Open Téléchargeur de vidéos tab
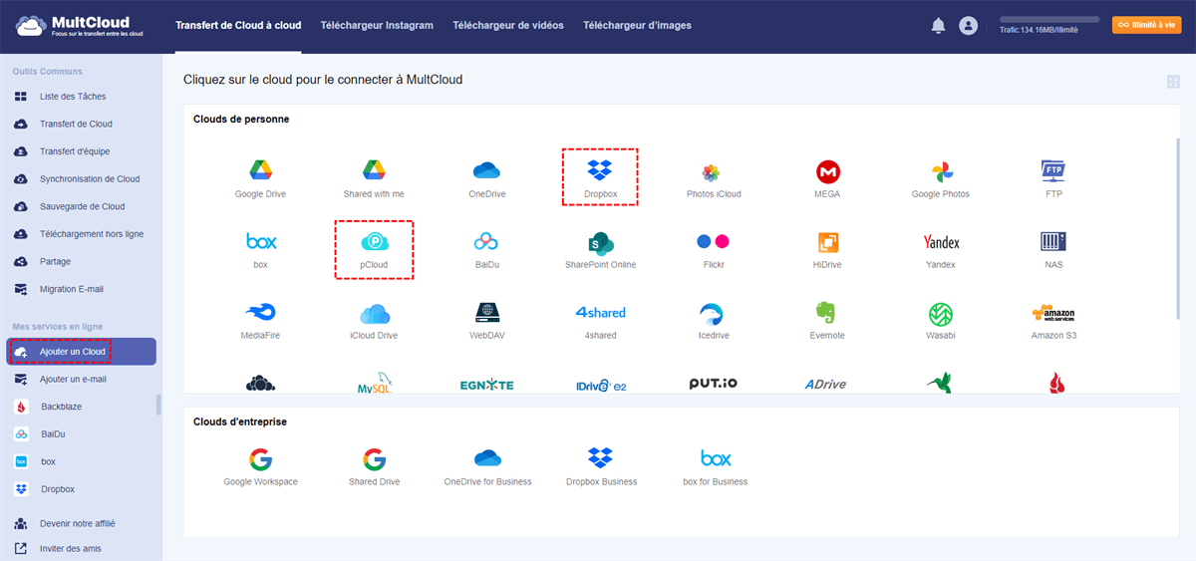 click(507, 26)
